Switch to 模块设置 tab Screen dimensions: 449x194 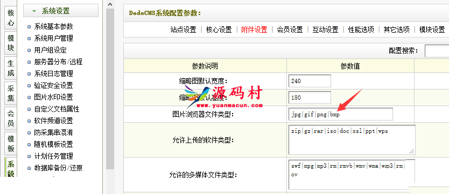[x=432, y=29]
